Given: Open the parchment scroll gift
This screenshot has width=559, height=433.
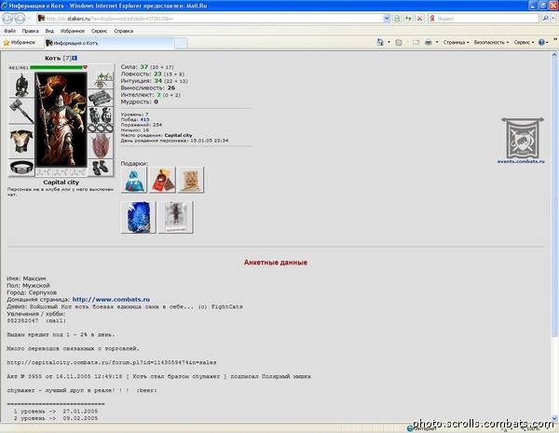Looking at the screenshot, I should [191, 181].
